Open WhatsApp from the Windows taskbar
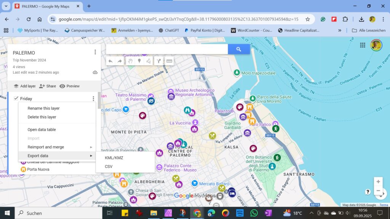390x219 pixels. (254, 213)
